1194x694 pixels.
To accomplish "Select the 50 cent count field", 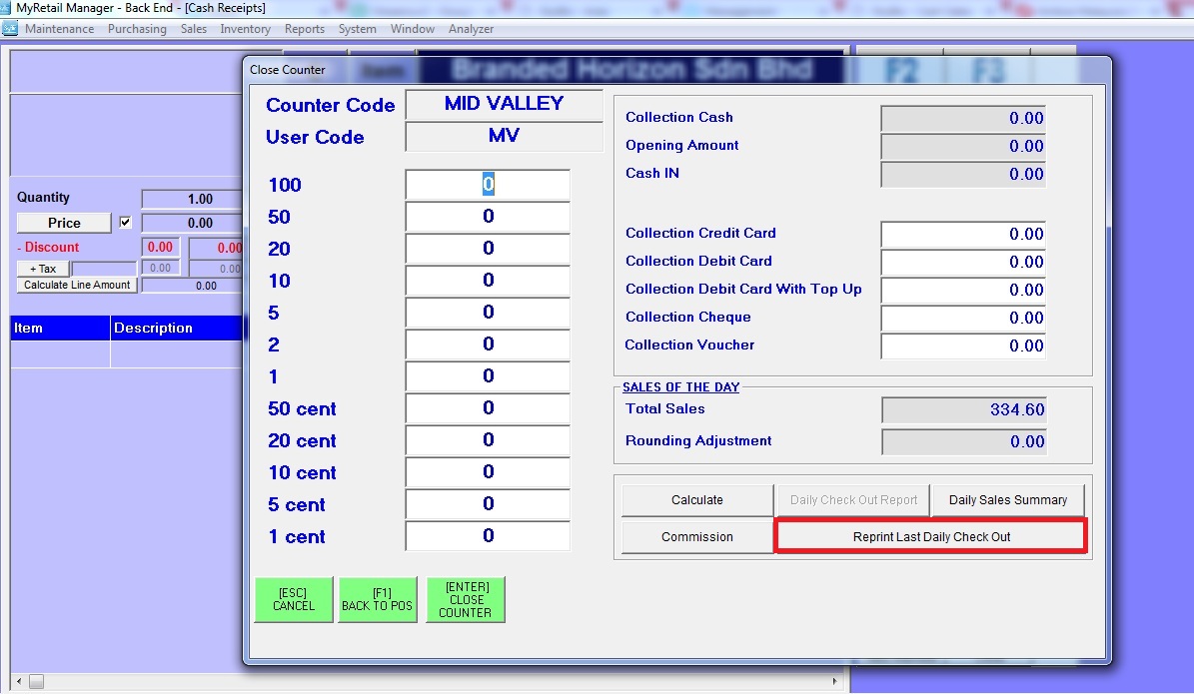I will [x=488, y=408].
